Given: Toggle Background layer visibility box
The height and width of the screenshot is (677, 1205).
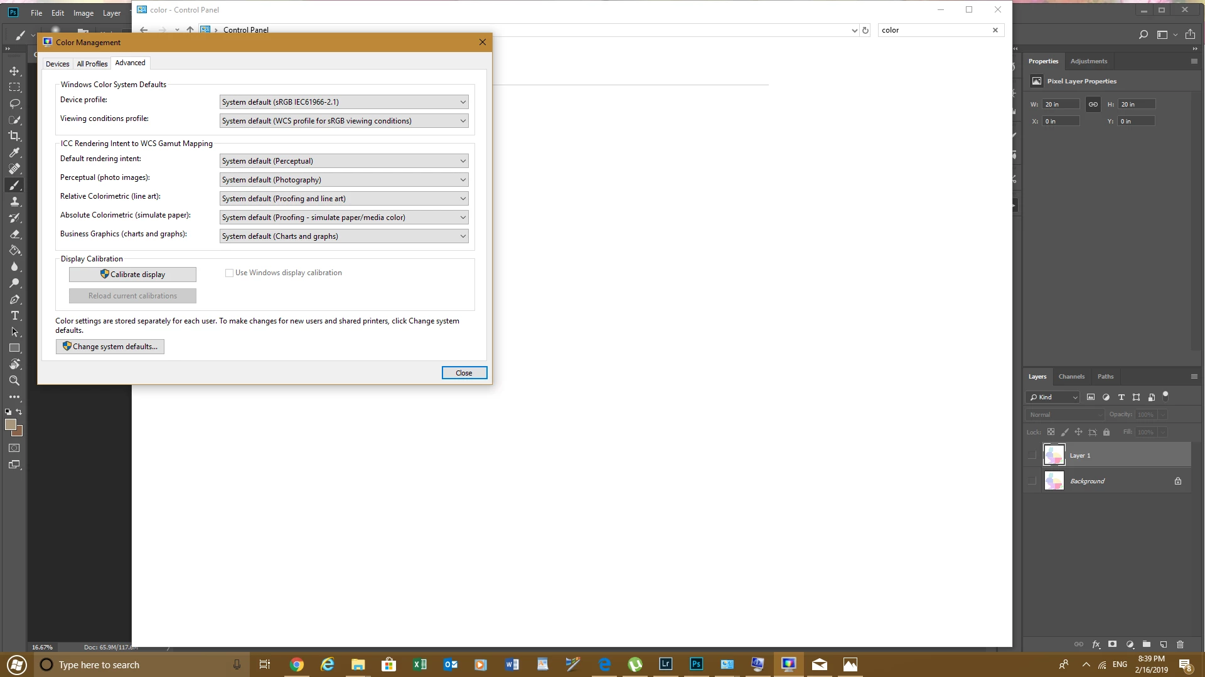Looking at the screenshot, I should [x=1032, y=481].
